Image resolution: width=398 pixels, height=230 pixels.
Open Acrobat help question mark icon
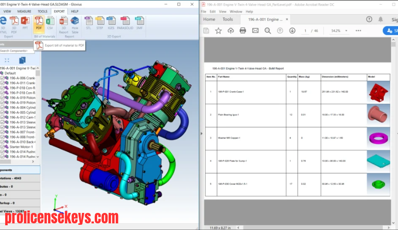click(369, 19)
